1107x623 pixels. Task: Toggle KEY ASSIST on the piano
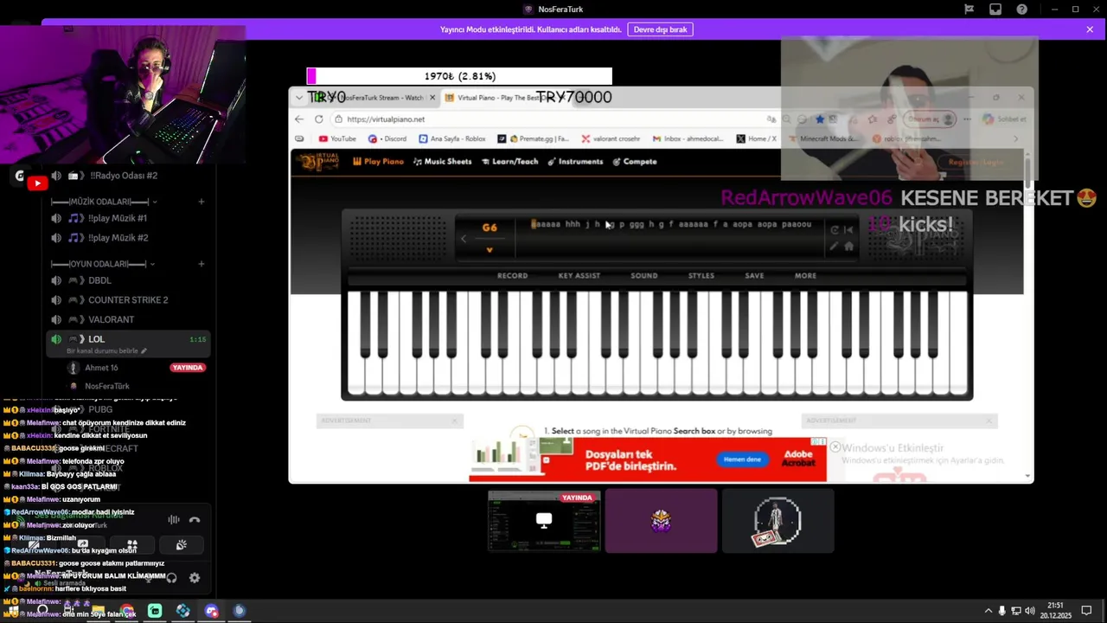[x=579, y=276]
